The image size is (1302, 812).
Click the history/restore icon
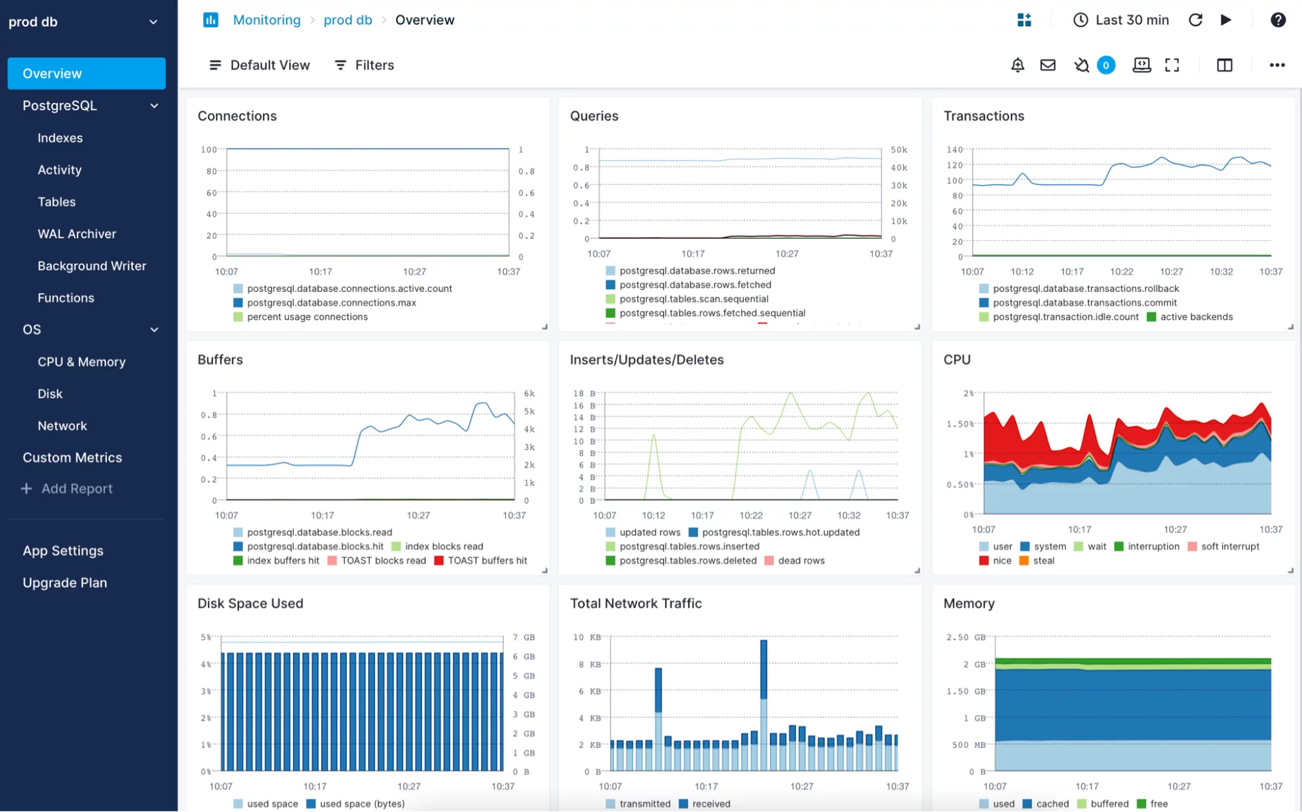tap(1079, 20)
